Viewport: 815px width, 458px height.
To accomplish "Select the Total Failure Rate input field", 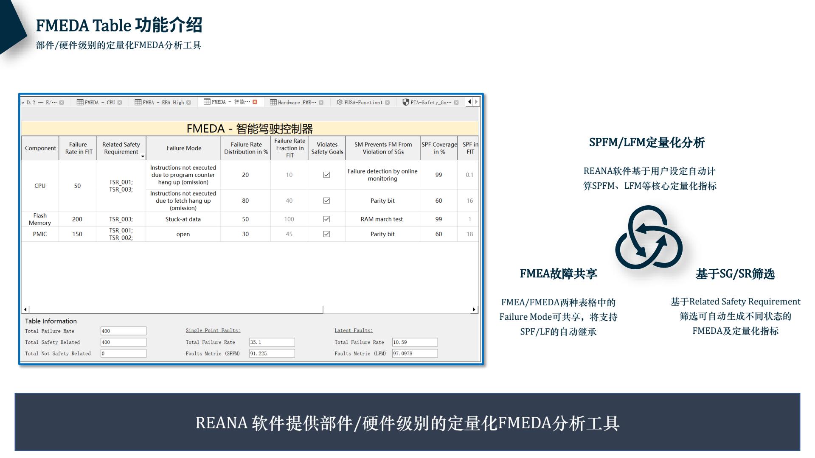I will 123,331.
